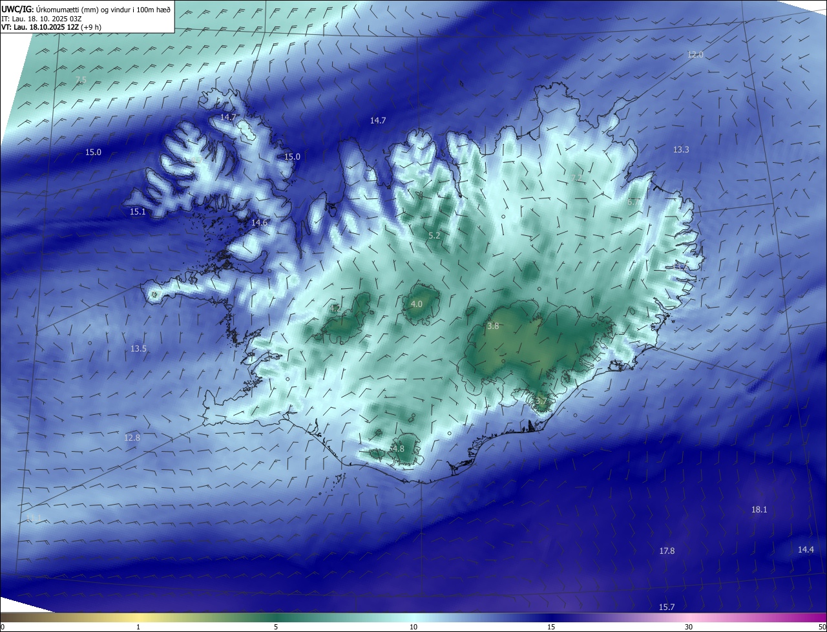Click the 5 tick on the colour scale
Viewport: 827px width, 632px height.
[x=276, y=627]
